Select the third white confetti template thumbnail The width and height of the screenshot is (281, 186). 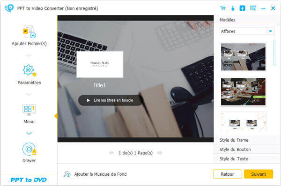(x=243, y=122)
